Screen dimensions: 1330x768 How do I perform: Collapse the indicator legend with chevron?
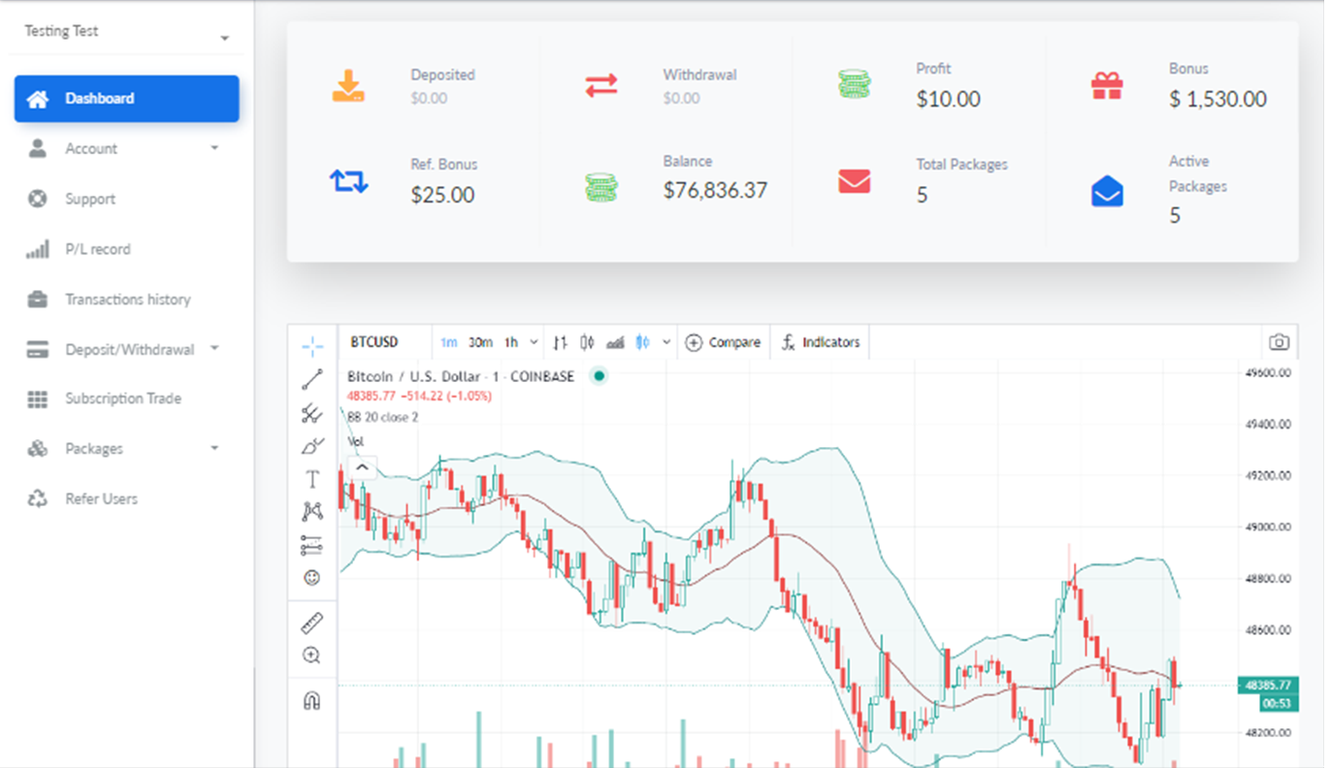click(x=361, y=467)
